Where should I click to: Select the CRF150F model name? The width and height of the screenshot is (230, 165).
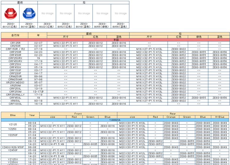tap(15, 70)
